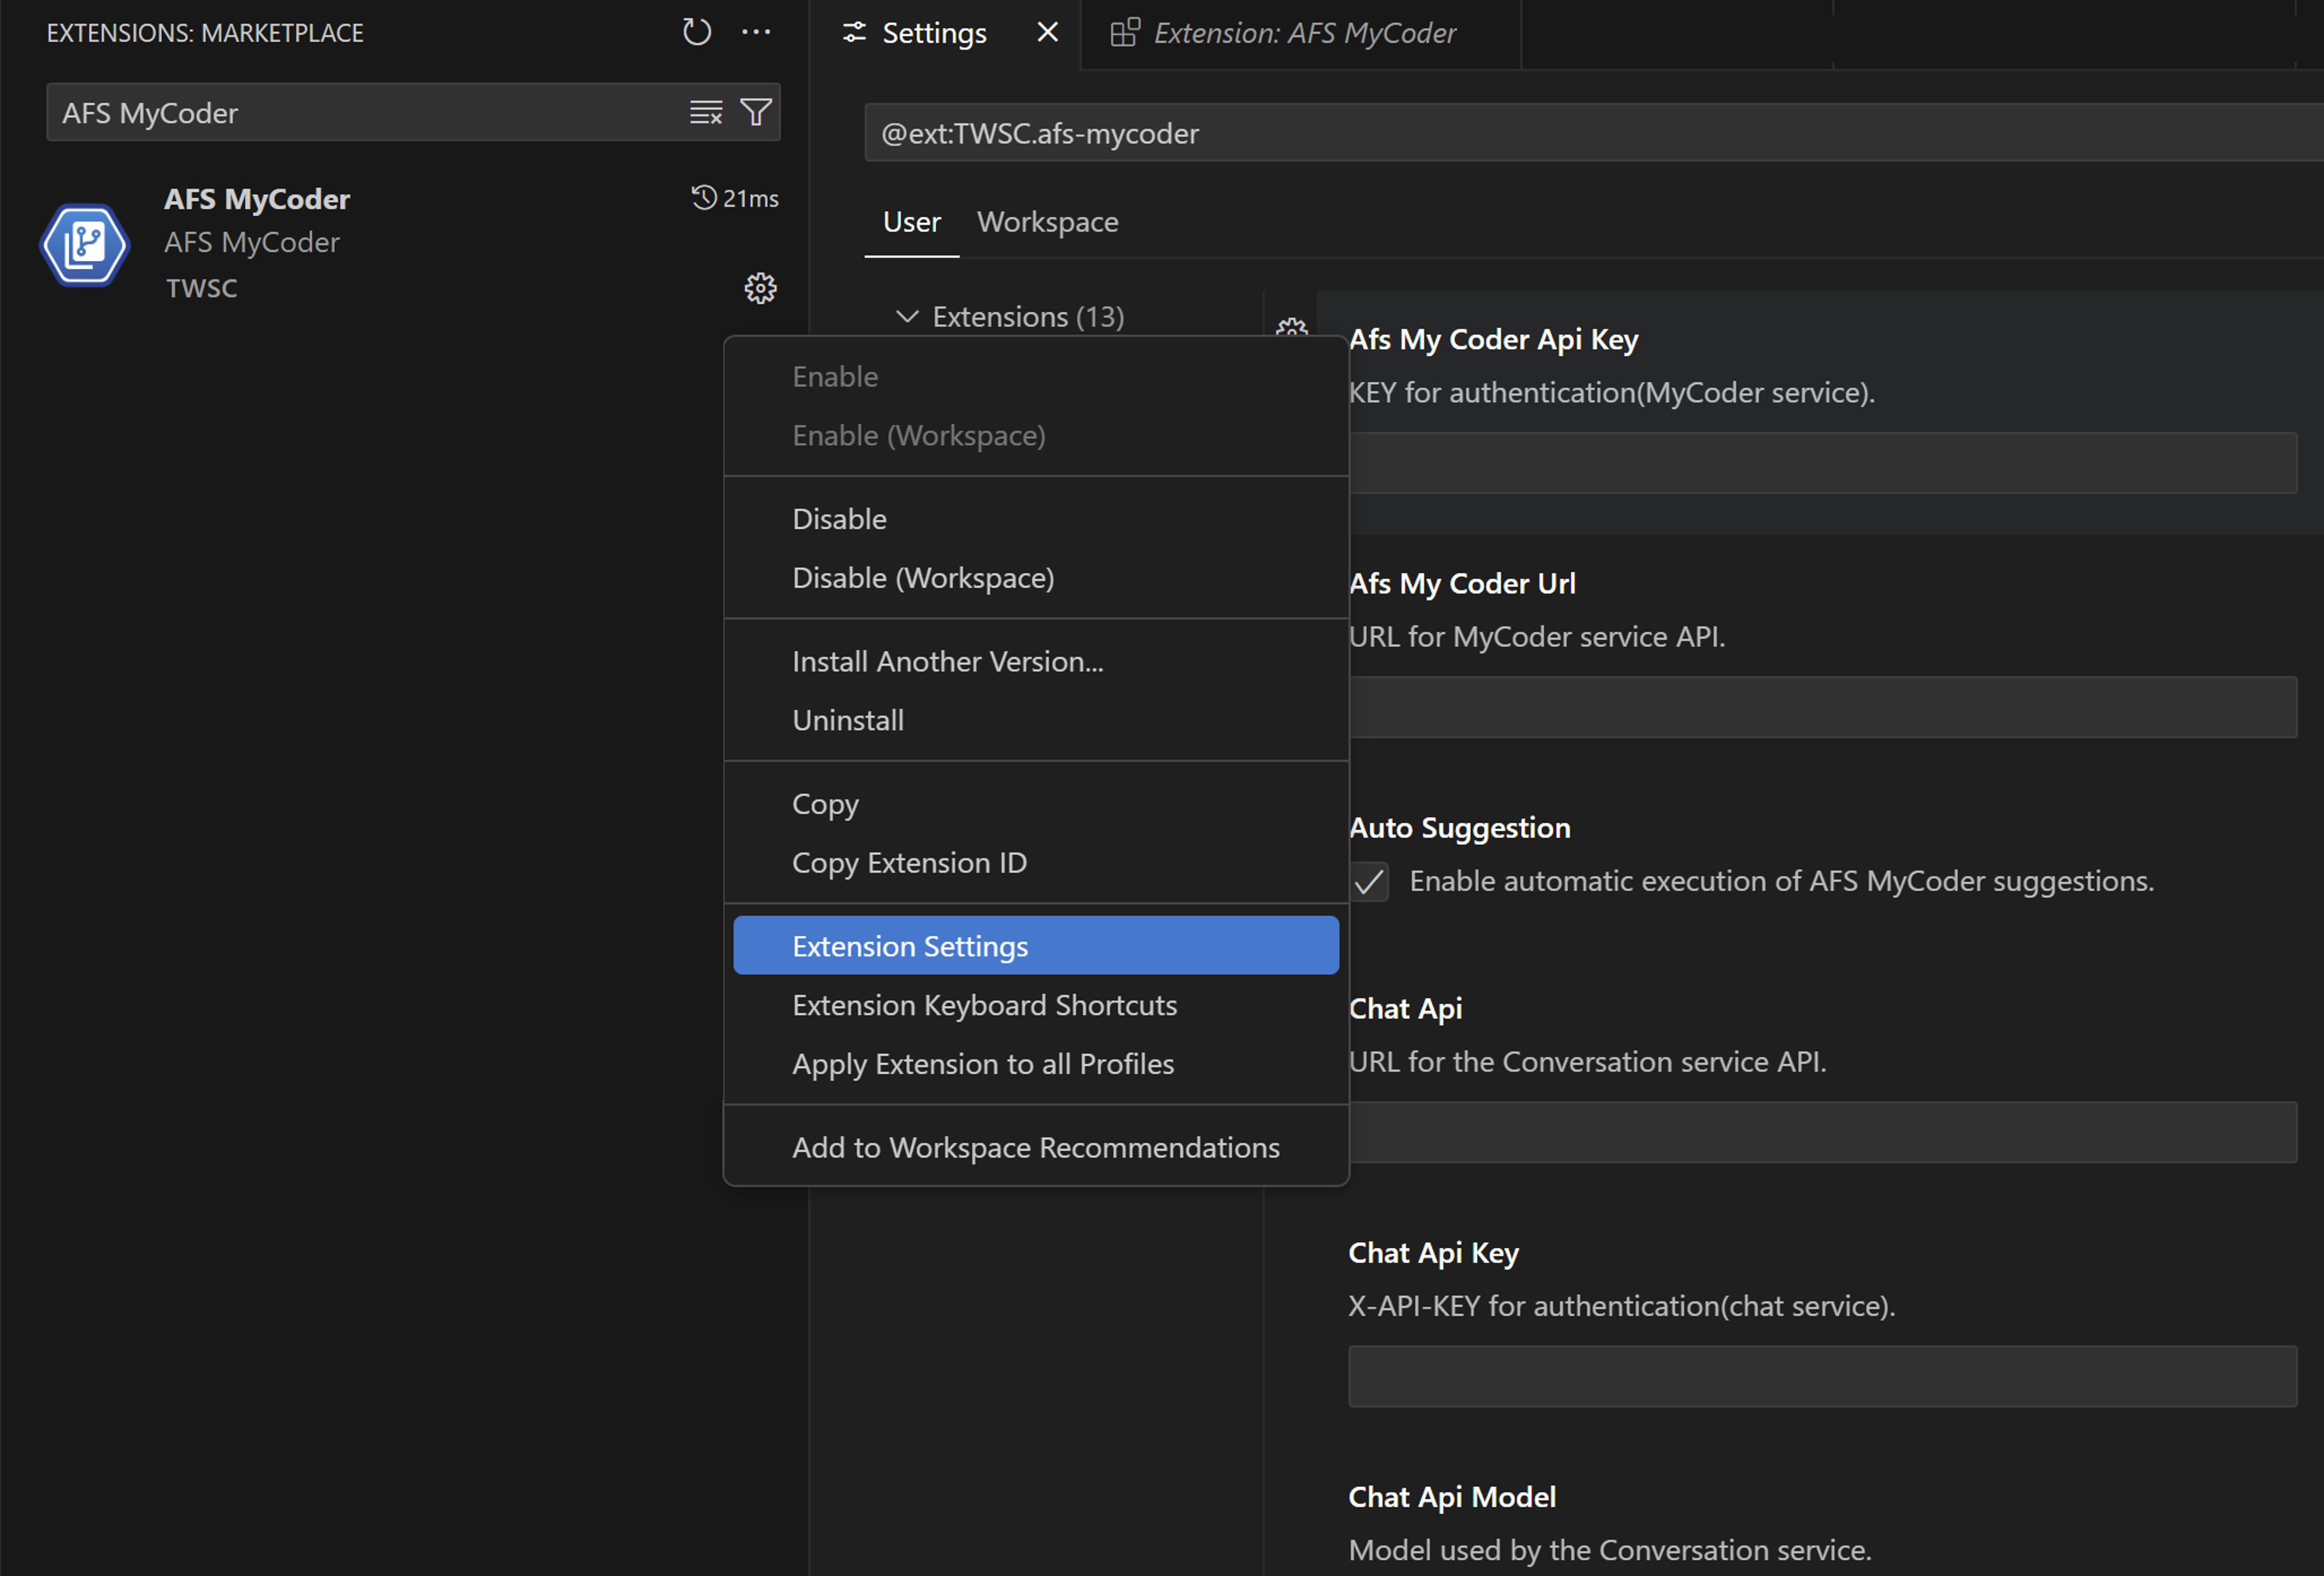Click TWSC publisher name
This screenshot has height=1576, width=2324.
coord(201,288)
